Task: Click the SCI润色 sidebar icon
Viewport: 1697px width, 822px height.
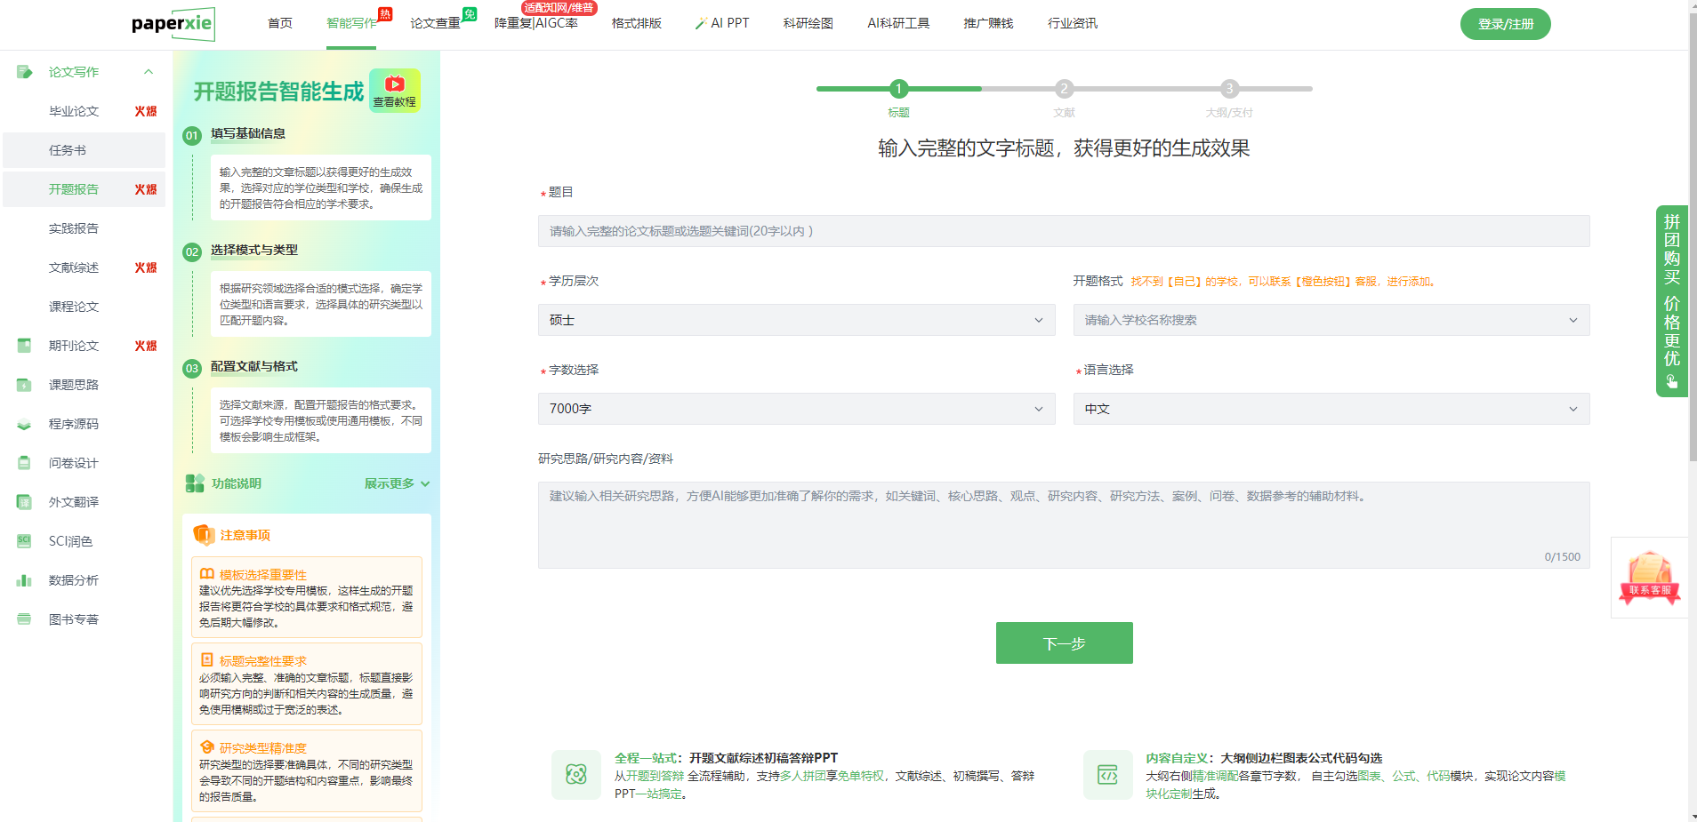Action: click(24, 541)
